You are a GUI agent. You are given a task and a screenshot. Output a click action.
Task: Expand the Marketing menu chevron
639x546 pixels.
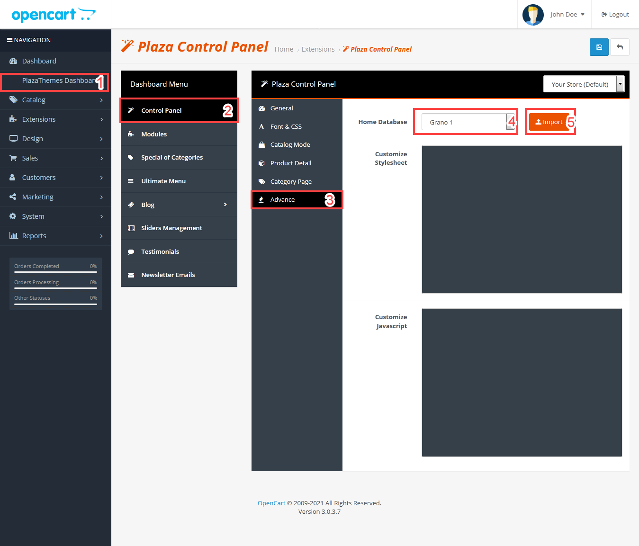pyautogui.click(x=101, y=197)
